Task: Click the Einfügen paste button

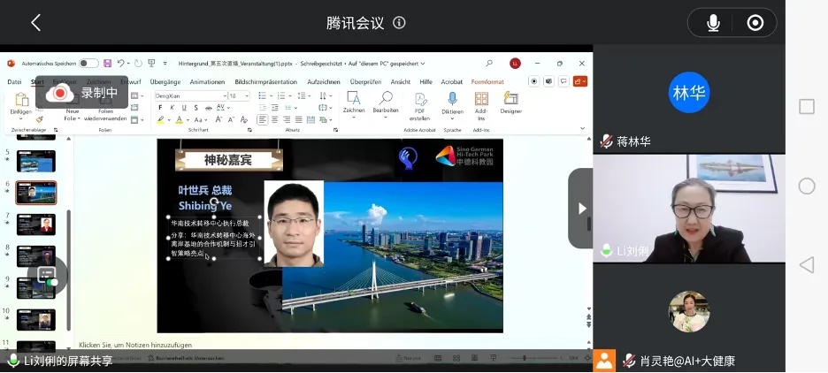Action: [21, 104]
